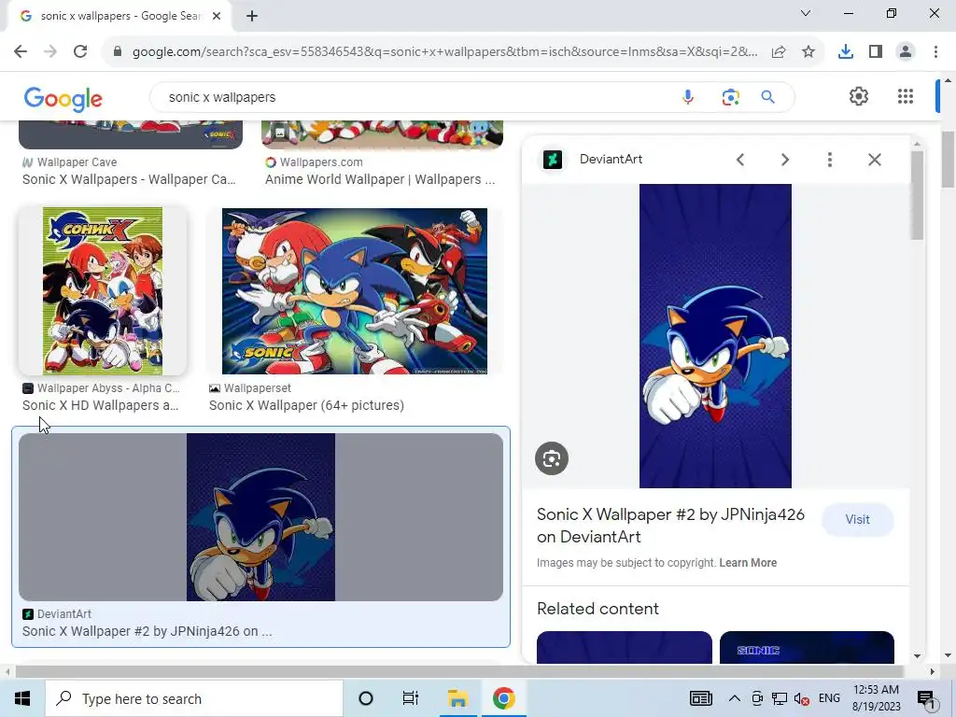
Task: Open Anime World Wallpaper result title
Action: point(380,179)
